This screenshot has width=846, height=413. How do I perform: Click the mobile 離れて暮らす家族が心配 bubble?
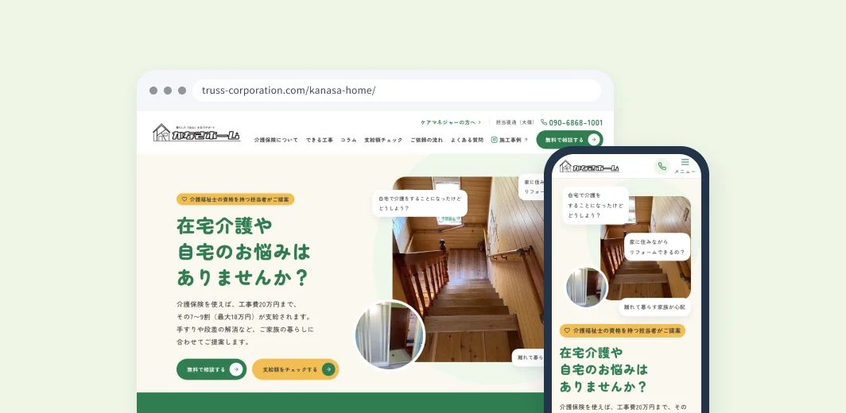(x=654, y=307)
